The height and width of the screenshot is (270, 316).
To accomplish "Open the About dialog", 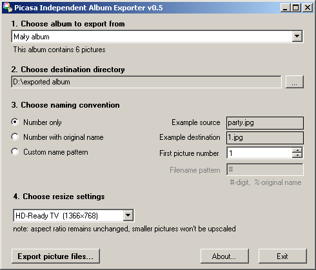I will pyautogui.click(x=224, y=256).
